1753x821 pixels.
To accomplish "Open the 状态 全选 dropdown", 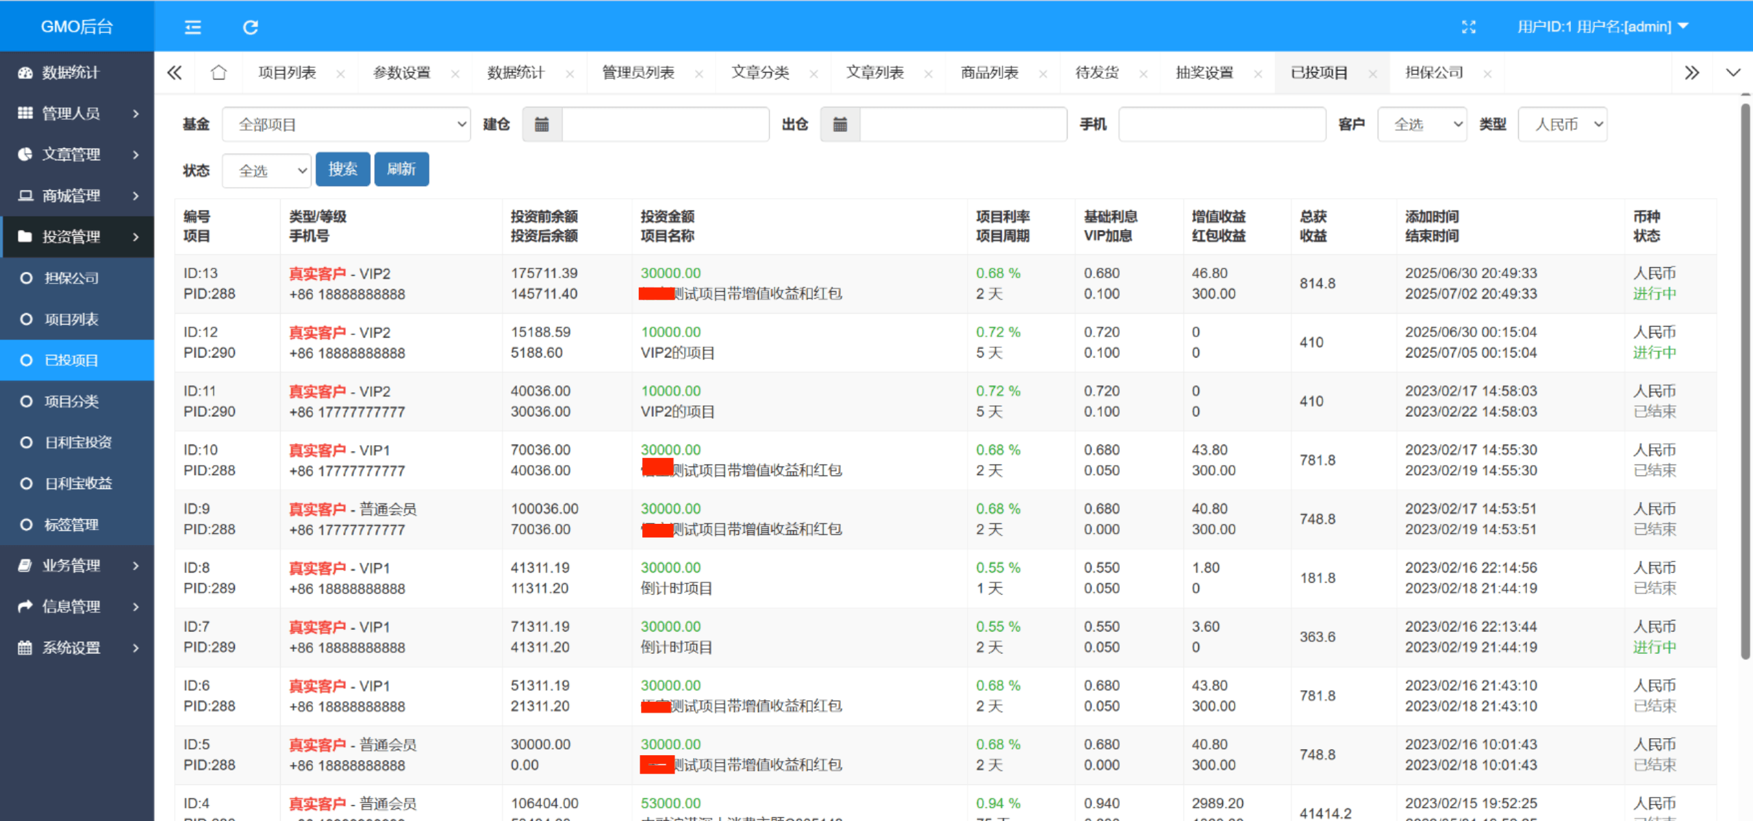I will [x=266, y=170].
